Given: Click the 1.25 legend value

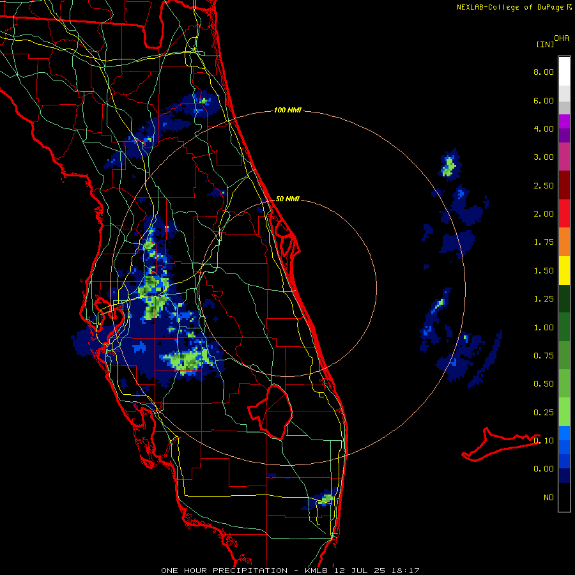Looking at the screenshot, I should pos(544,299).
